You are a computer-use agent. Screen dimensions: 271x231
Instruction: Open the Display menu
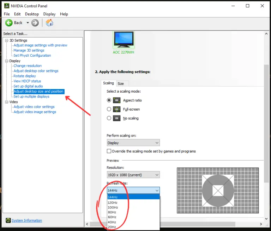pos(49,14)
